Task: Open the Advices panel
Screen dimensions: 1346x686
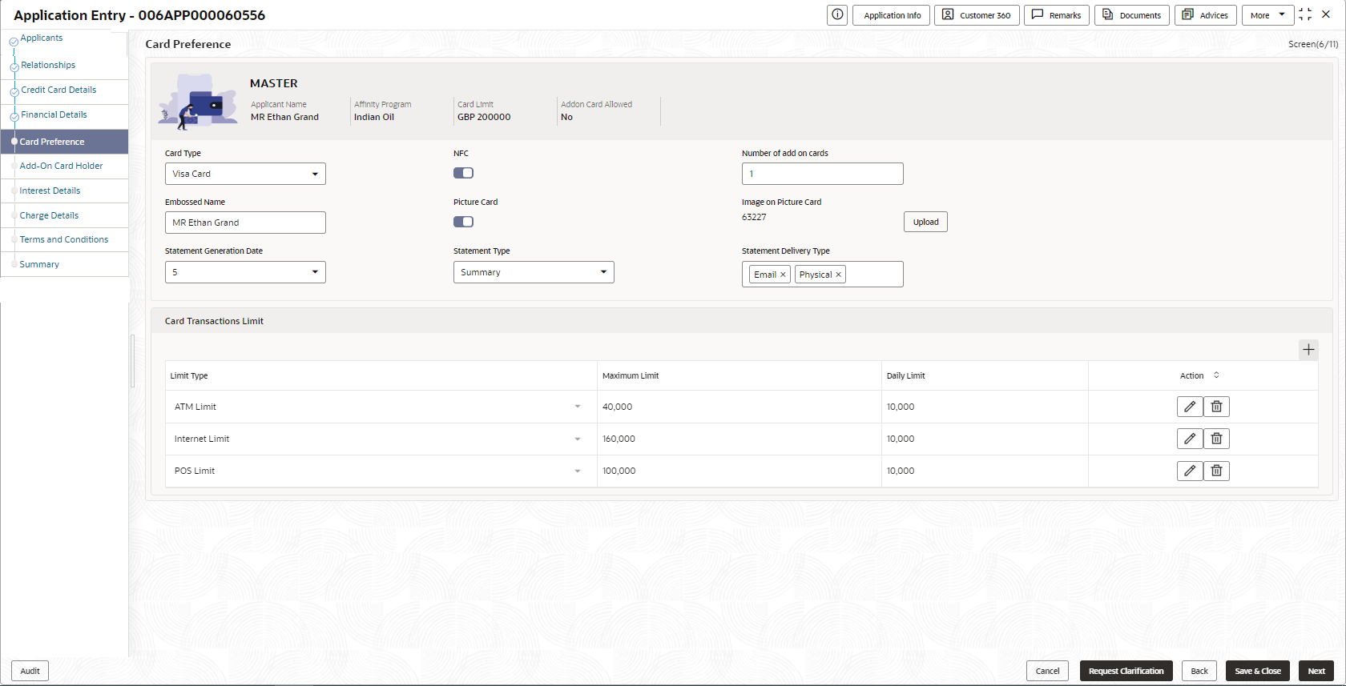Action: click(x=1205, y=15)
